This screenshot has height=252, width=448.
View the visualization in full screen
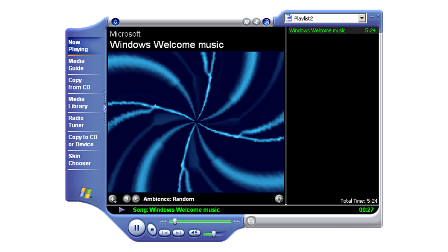[x=279, y=199]
